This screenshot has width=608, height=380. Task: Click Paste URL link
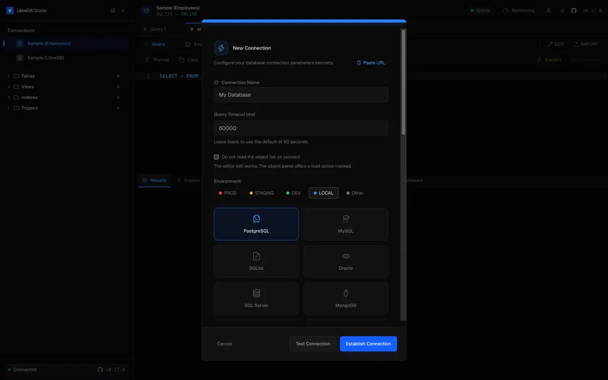[x=371, y=63]
